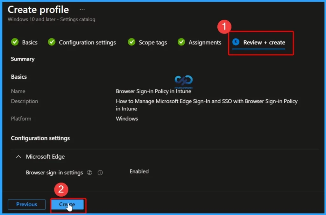Viewport: 326px width, 215px height.
Task: Click the Enabled value for Browser sign-in settings
Action: click(x=139, y=171)
